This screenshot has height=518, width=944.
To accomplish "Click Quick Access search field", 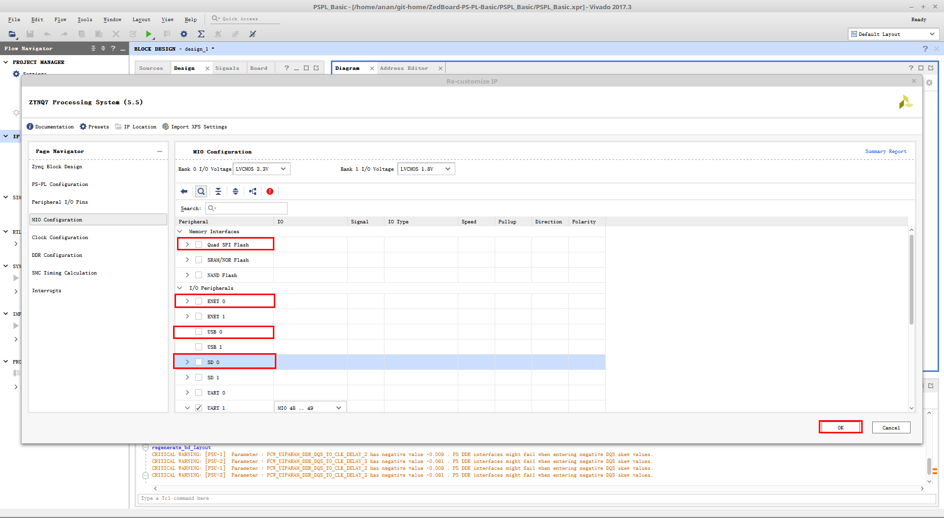I will [246, 19].
